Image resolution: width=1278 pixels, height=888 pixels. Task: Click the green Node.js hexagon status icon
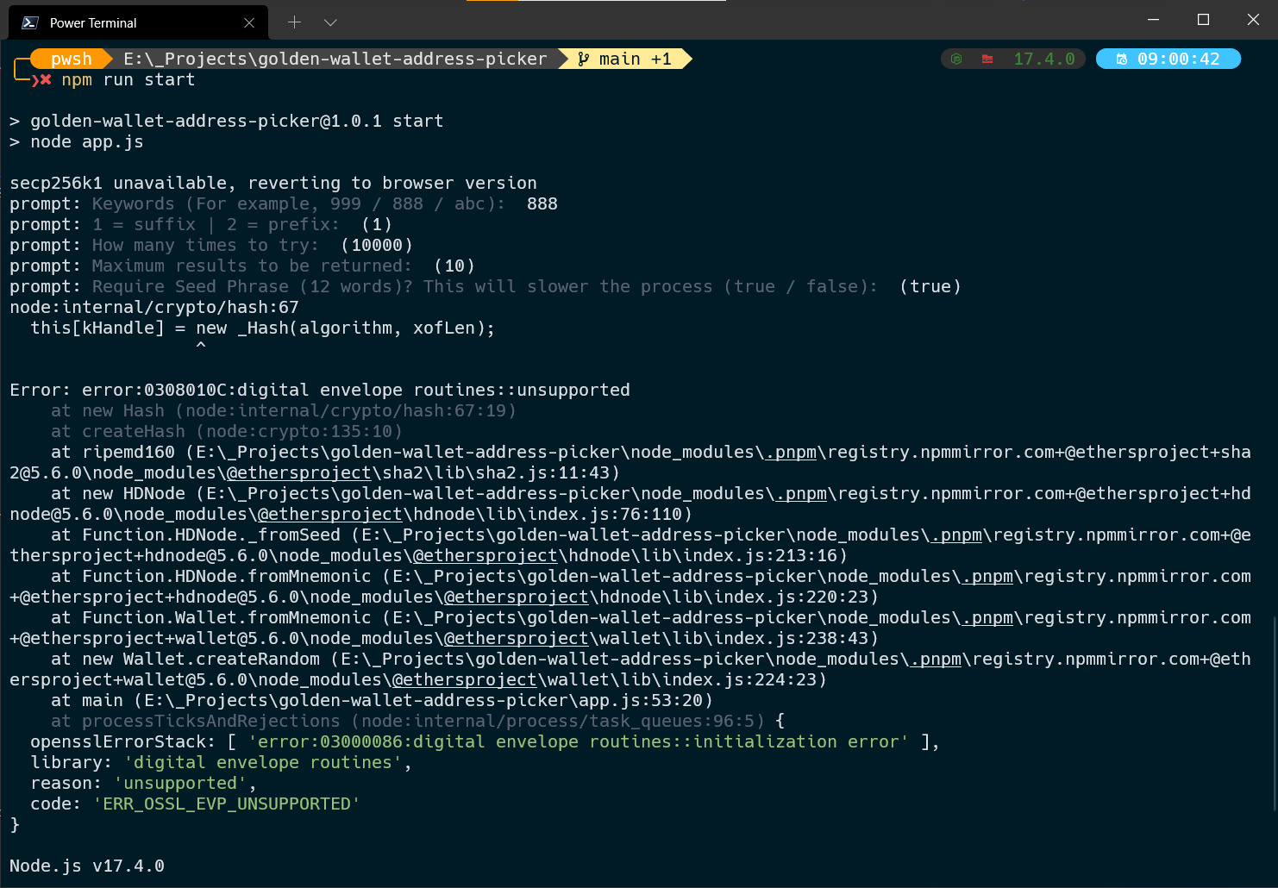coord(956,59)
